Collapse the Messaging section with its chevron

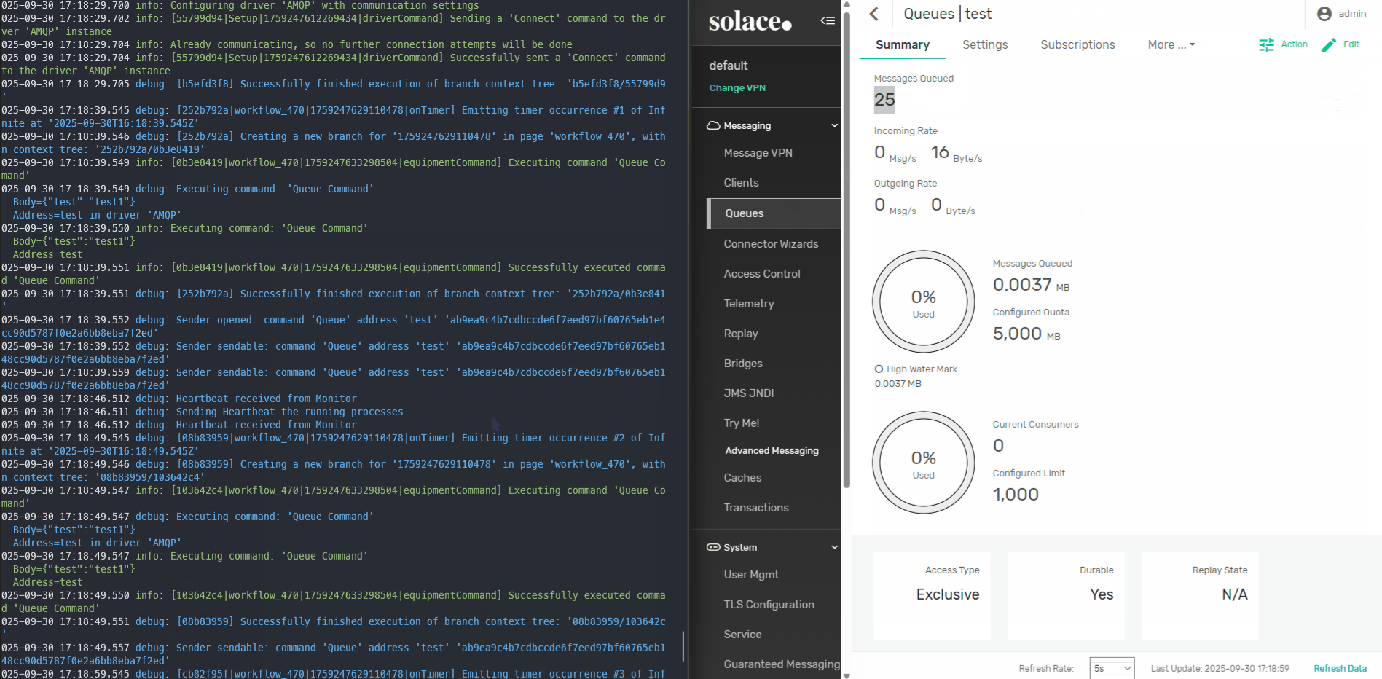point(834,125)
